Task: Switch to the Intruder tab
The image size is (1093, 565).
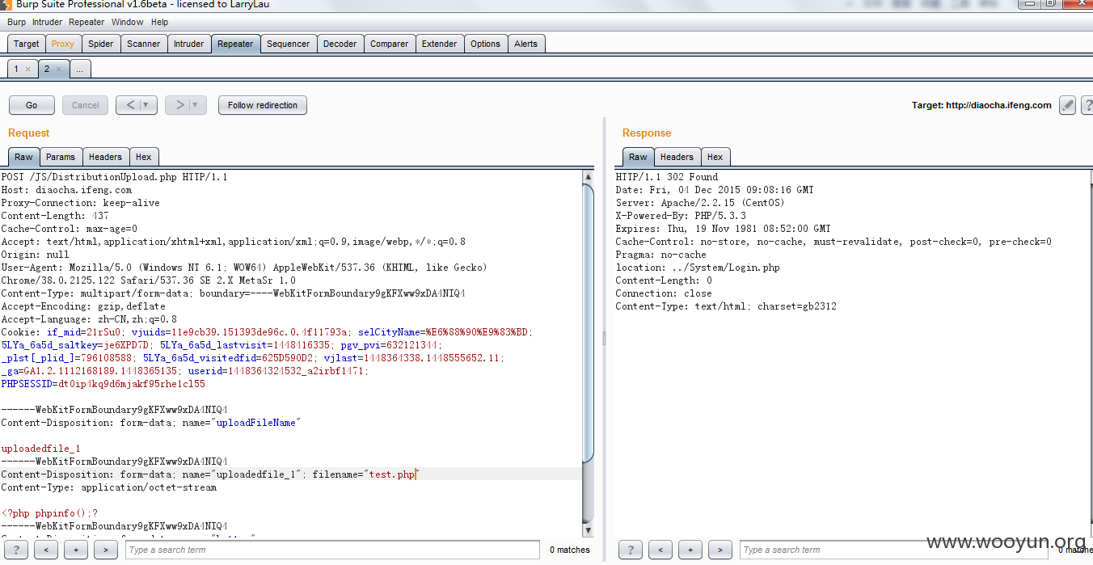Action: (x=189, y=44)
